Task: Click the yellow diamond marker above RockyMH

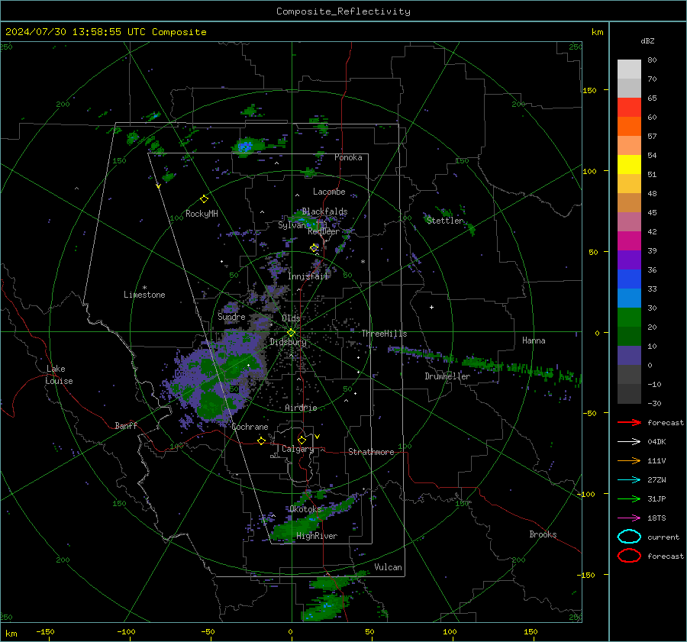Action: point(204,199)
